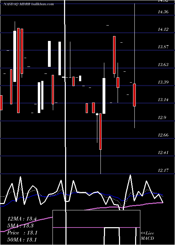Image resolution: width=175 pixels, height=245 pixels.
Task: Select the 12.41 price level label
Action: [x=163, y=153]
